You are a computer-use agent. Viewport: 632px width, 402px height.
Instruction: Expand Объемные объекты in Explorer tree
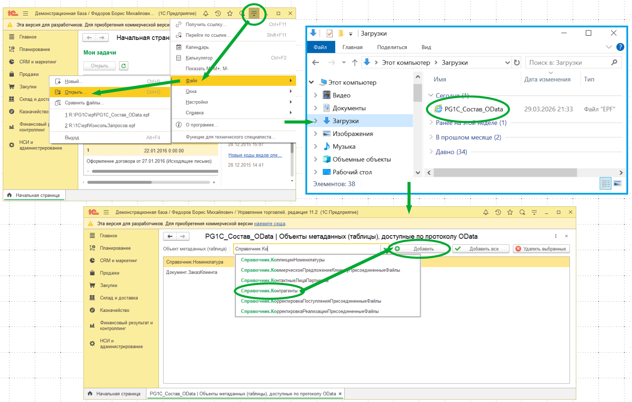point(315,159)
